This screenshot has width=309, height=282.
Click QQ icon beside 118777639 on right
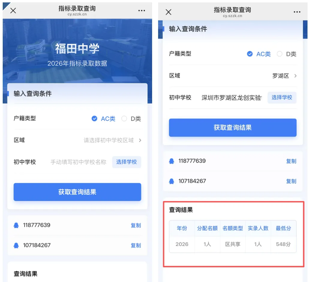pos(172,161)
